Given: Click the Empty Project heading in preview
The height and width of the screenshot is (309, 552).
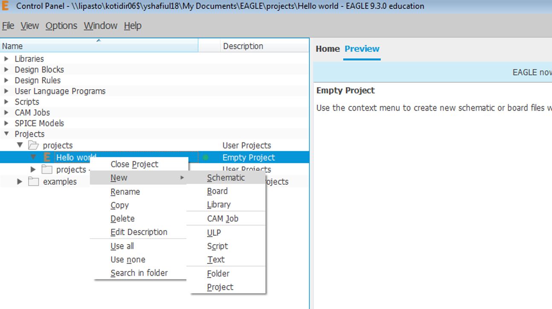Looking at the screenshot, I should pyautogui.click(x=346, y=90).
